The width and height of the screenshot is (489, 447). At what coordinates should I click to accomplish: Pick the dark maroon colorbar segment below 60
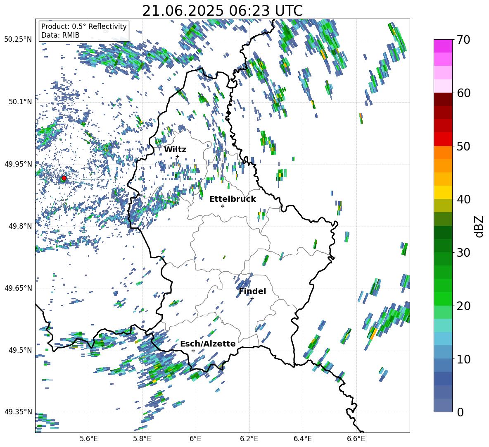click(443, 99)
